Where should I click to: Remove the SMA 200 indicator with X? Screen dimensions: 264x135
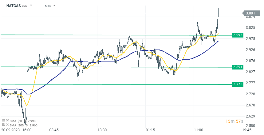point(7,125)
